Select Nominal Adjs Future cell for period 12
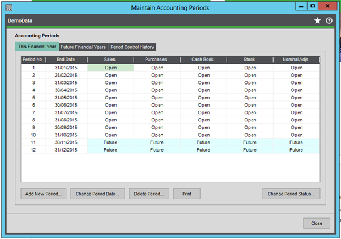This screenshot has height=239, width=341. [x=296, y=150]
